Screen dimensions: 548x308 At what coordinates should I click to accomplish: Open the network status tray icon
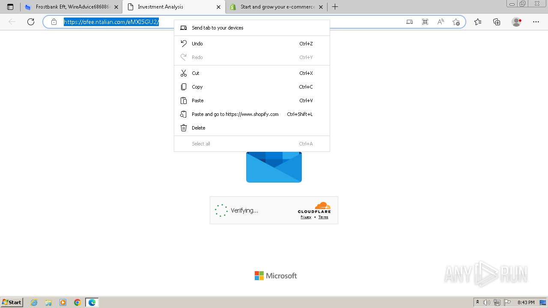[497, 302]
